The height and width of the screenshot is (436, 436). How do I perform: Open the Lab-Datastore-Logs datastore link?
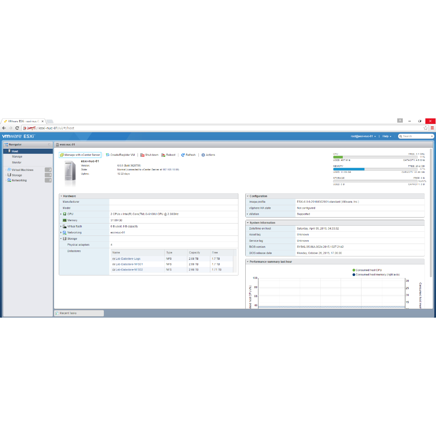pos(128,258)
